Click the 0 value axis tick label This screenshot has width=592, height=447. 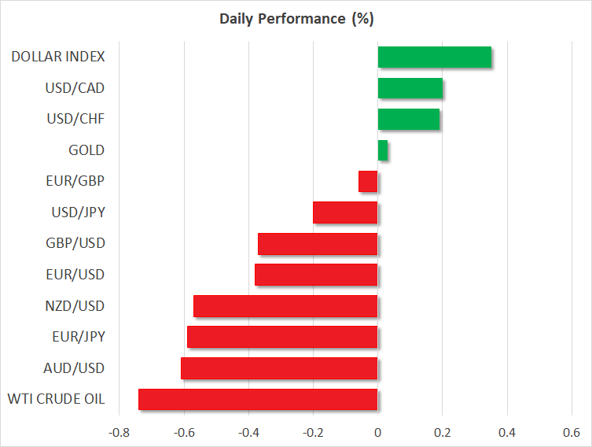[x=378, y=433]
